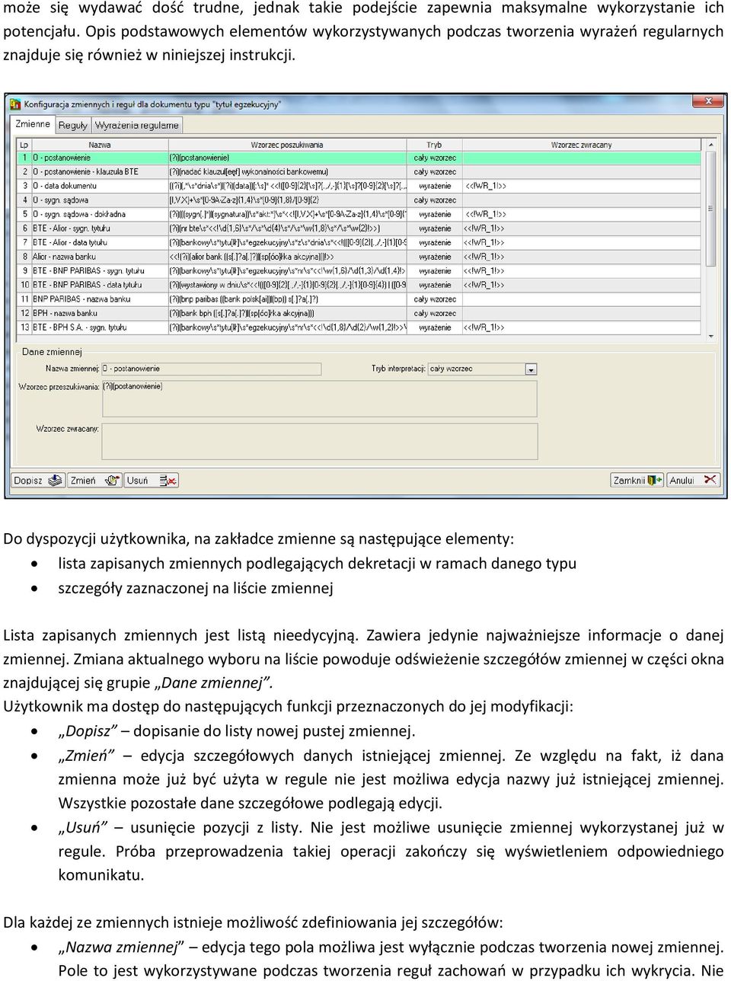Click the Wzorzec zwracany column header

coord(581,145)
